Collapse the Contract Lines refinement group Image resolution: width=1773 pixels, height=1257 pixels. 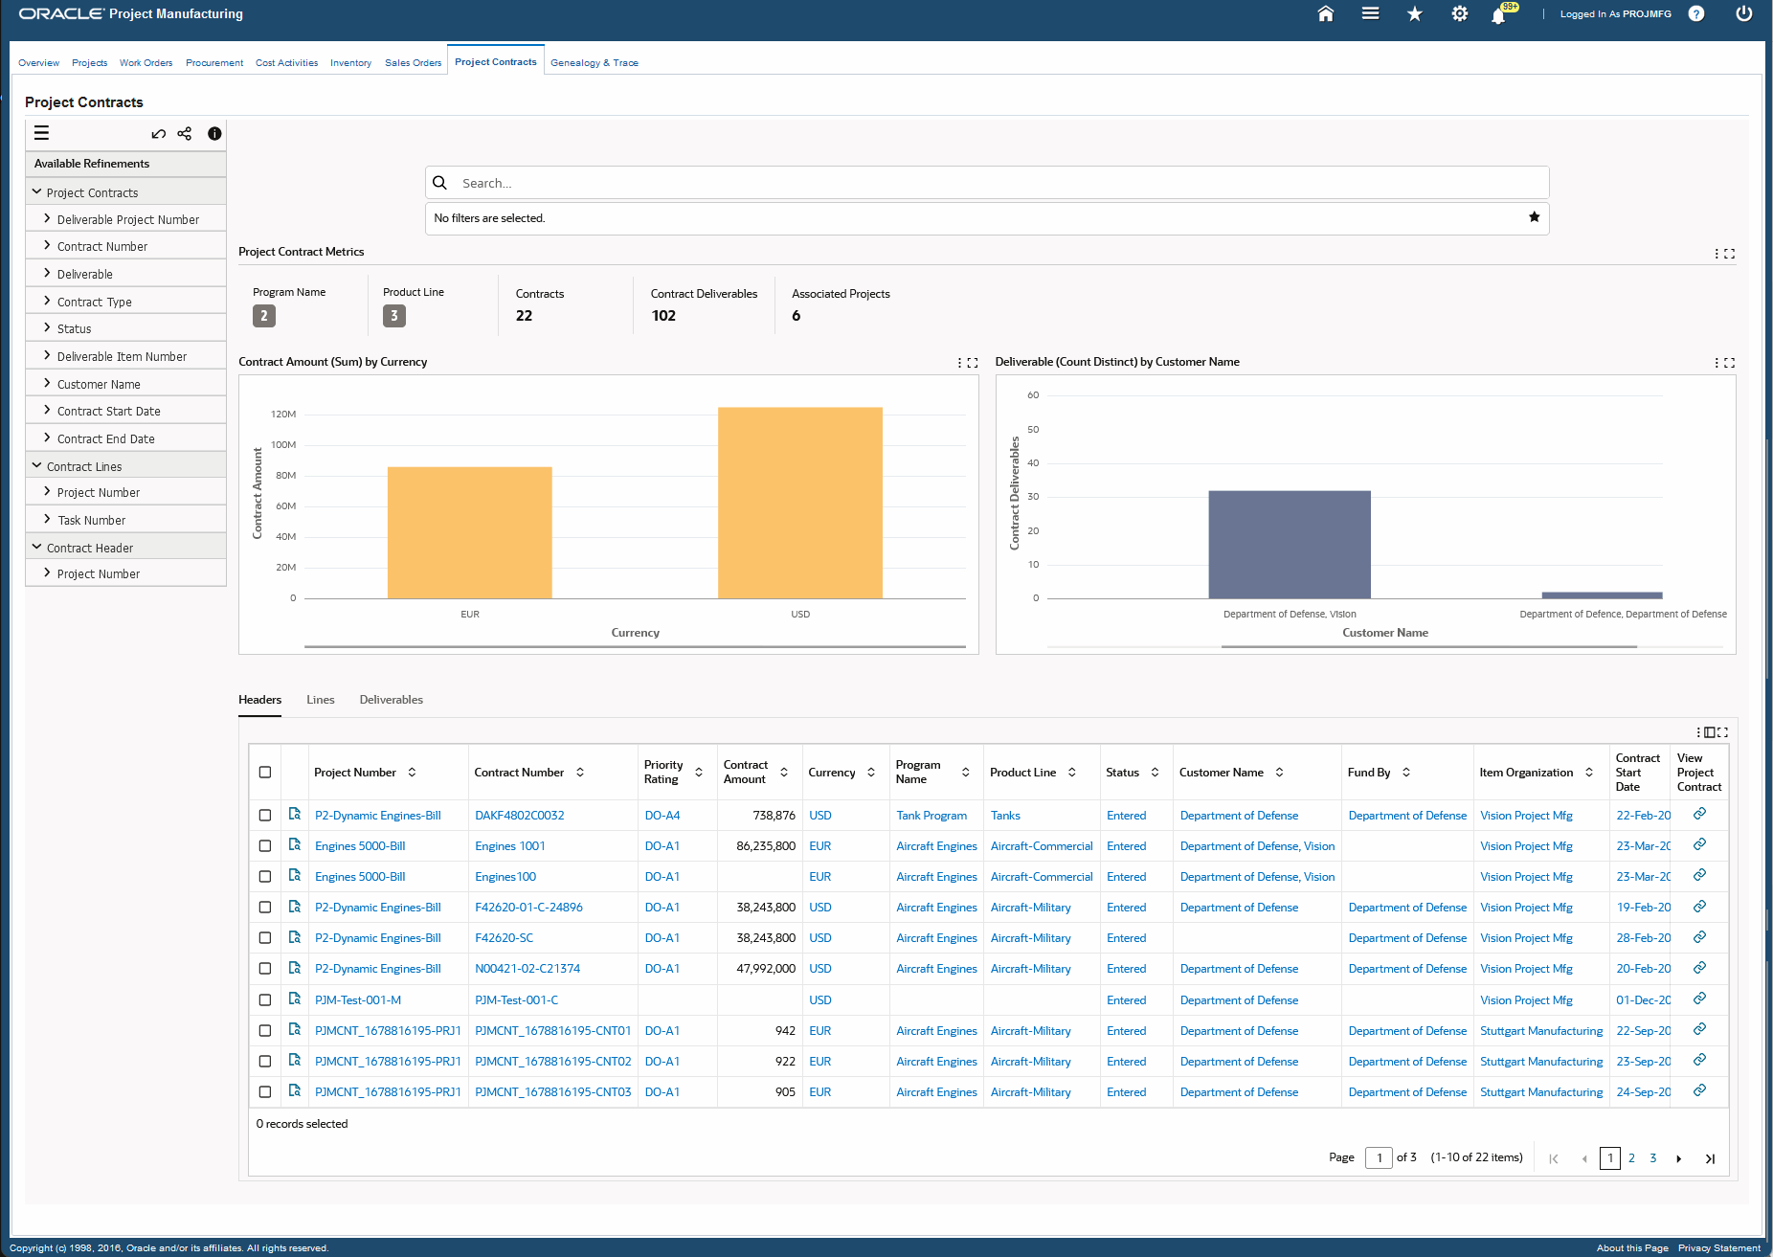point(37,466)
